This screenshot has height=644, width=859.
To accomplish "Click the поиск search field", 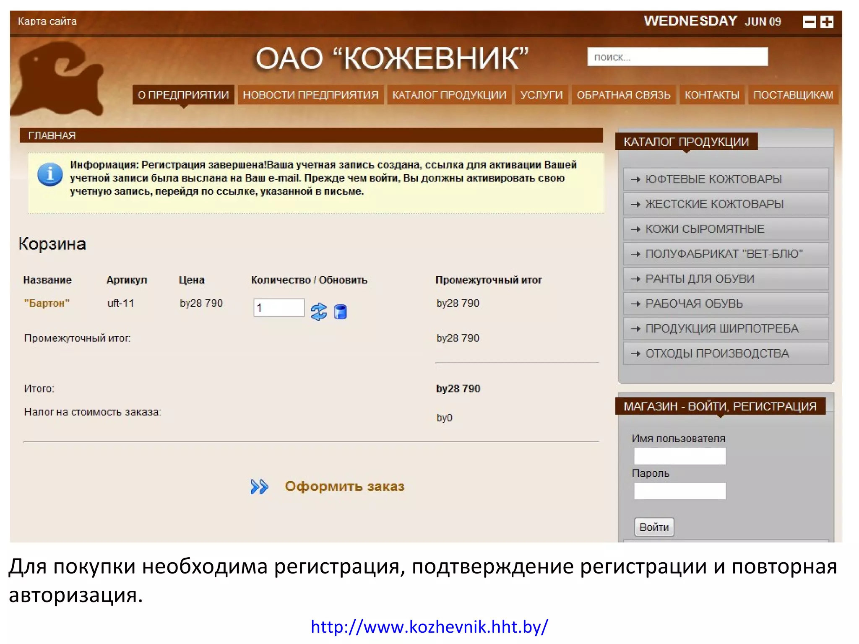I will tap(677, 57).
